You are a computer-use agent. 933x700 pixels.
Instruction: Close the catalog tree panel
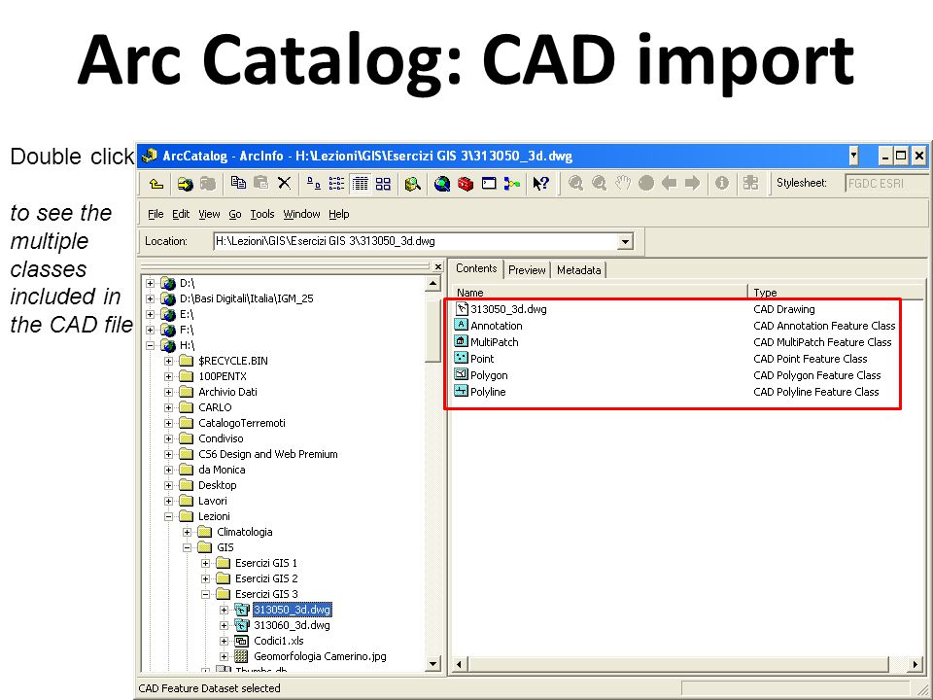[438, 266]
